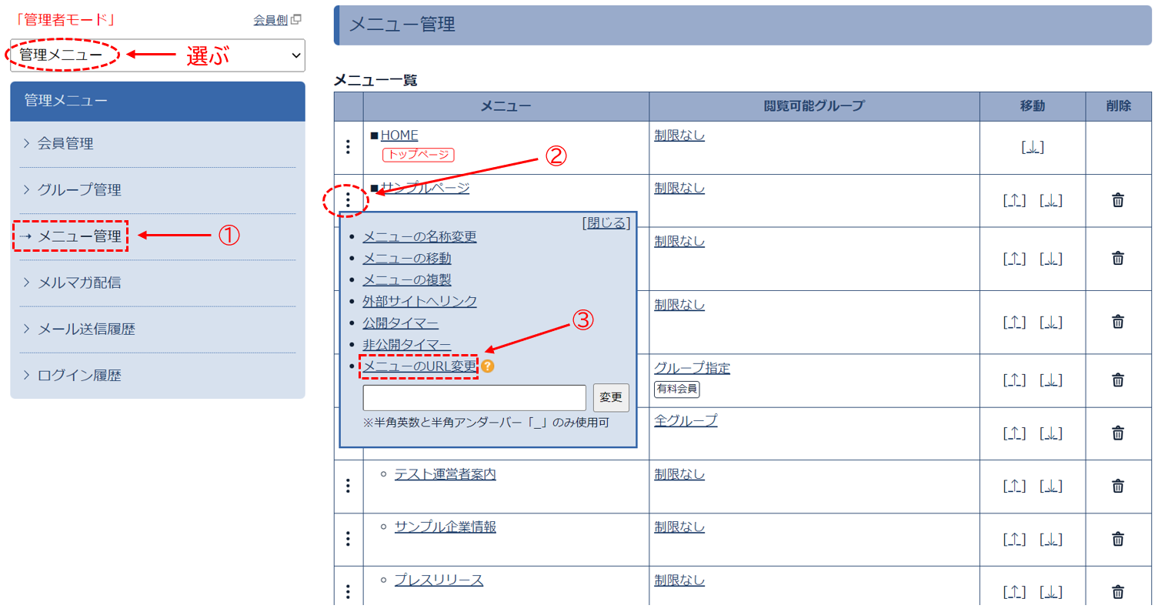1158x612 pixels.
Task: Click the 閲覧可能グループ column header
Action: click(814, 105)
